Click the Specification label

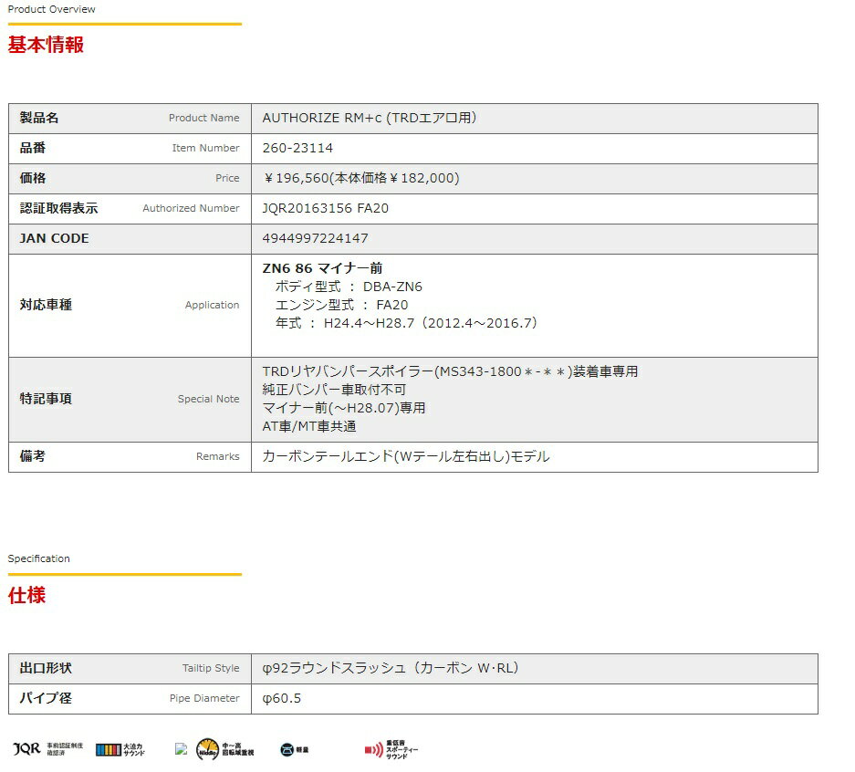tap(38, 558)
